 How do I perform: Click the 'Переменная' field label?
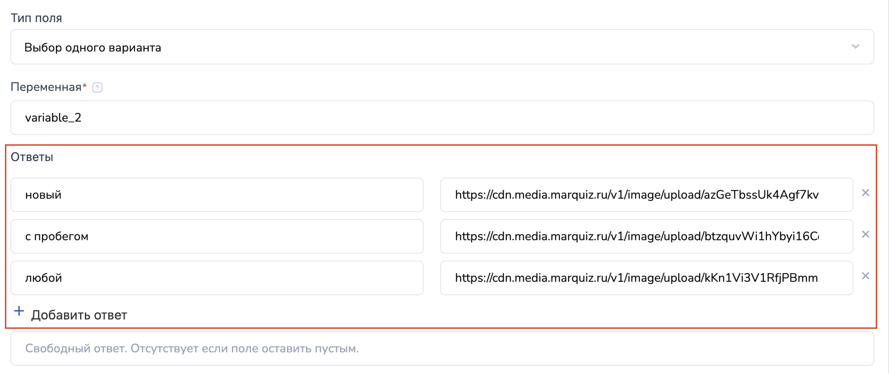click(46, 87)
